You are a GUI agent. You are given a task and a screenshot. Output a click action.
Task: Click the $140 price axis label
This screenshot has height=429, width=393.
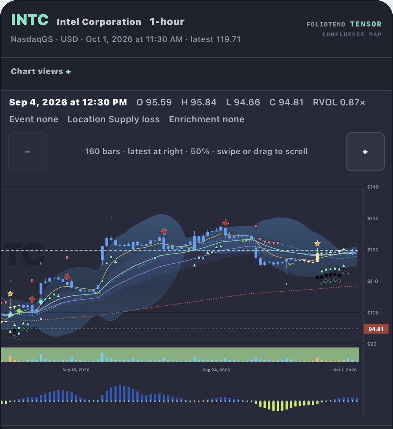[x=373, y=187]
